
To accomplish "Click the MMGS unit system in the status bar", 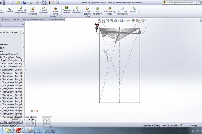I will [x=194, y=126].
